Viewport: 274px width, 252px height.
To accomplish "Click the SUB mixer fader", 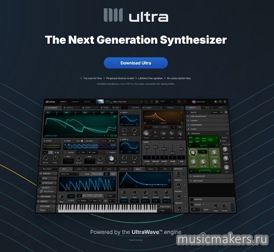I will 181,149.
